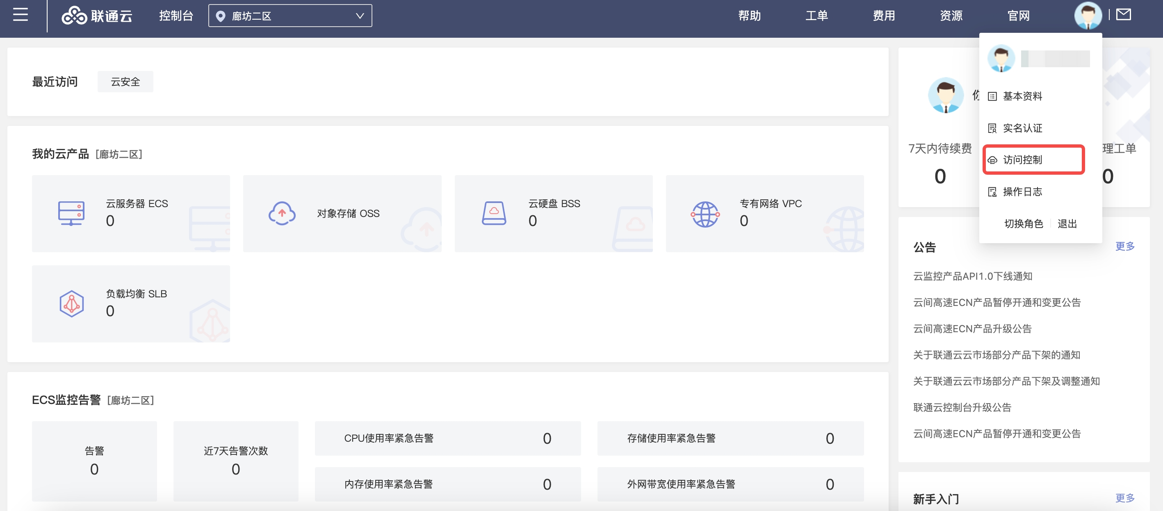Click 切换角色 link
Viewport: 1163px width, 511px height.
point(1024,224)
